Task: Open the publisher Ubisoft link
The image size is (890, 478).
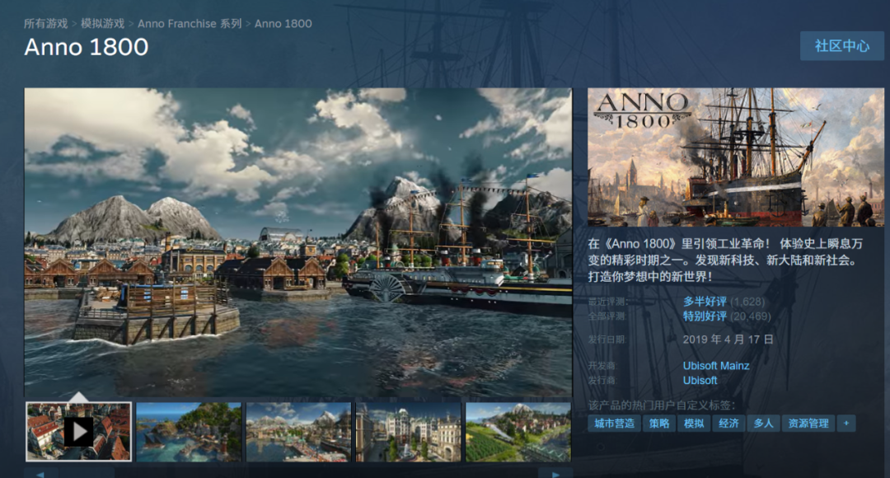Action: pyautogui.click(x=700, y=381)
